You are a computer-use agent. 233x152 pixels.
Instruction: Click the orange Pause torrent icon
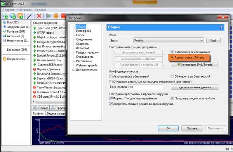[x=56, y=16]
